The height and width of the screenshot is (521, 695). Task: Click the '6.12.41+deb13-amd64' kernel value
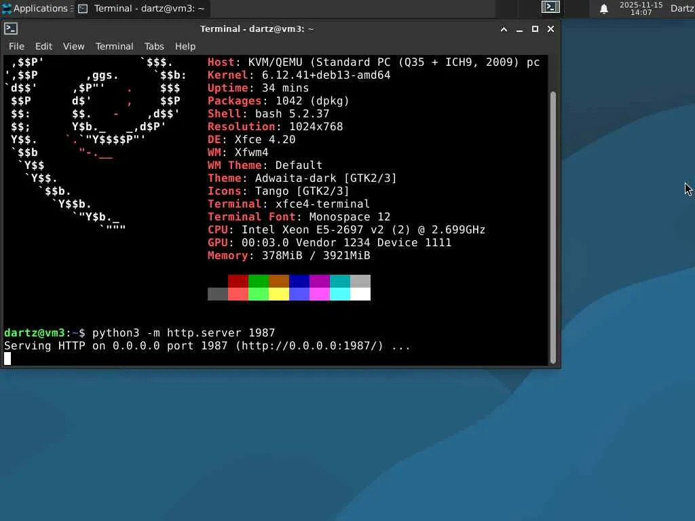[326, 75]
